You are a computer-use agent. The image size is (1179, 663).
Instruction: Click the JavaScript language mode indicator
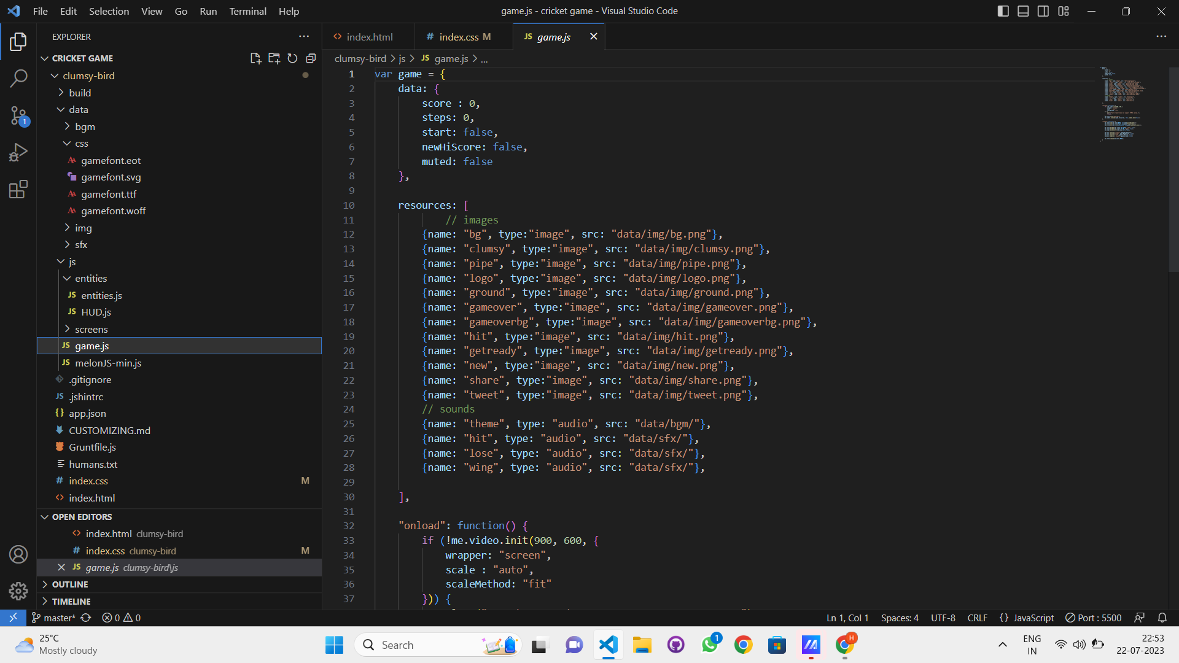click(x=1027, y=618)
